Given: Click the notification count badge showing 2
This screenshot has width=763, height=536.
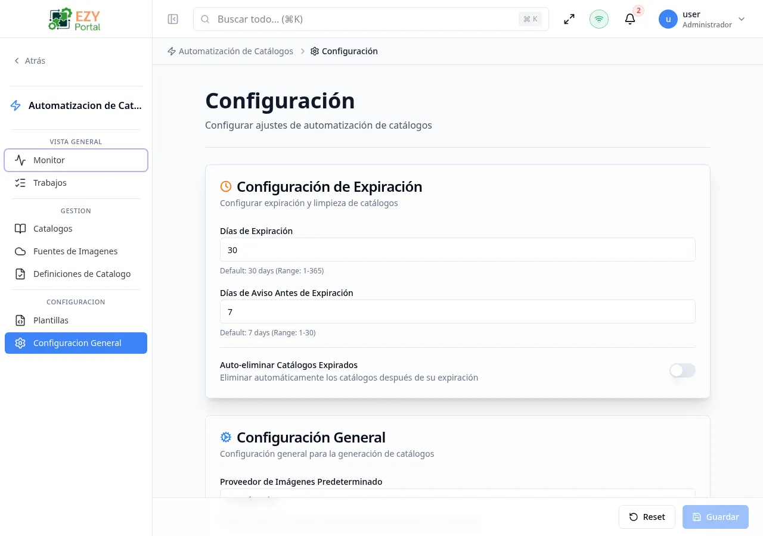Looking at the screenshot, I should [x=638, y=11].
